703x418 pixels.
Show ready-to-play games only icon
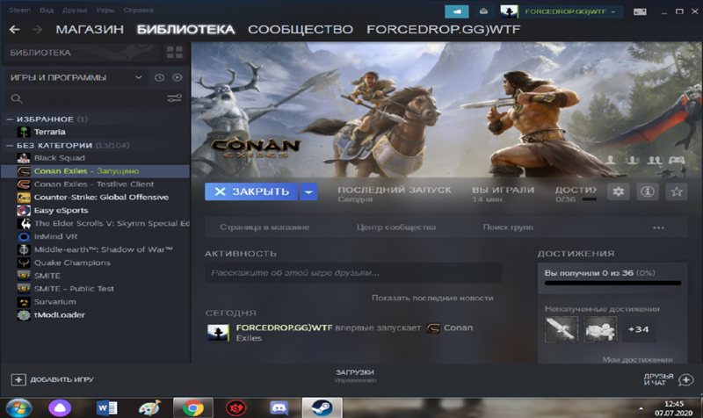click(178, 77)
